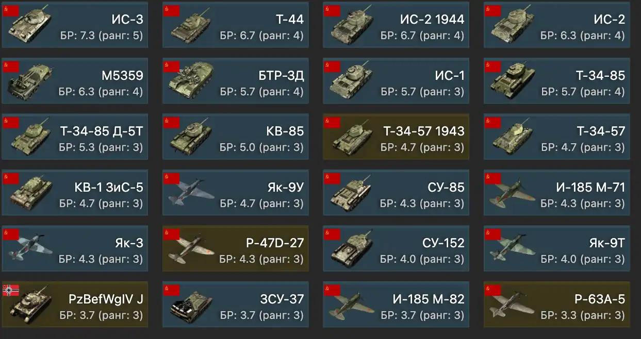Click the German flag on PzBefWgIV J
The width and height of the screenshot is (641, 339).
[11, 290]
